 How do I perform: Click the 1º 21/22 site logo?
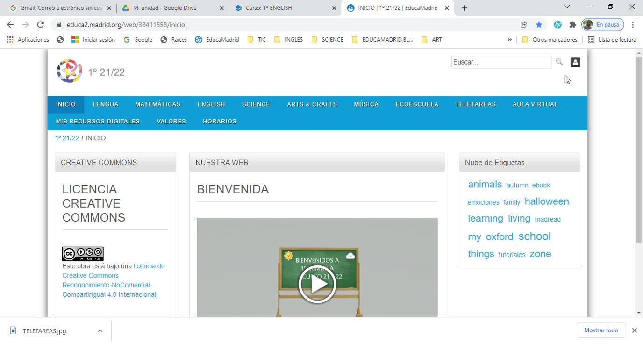coord(69,71)
